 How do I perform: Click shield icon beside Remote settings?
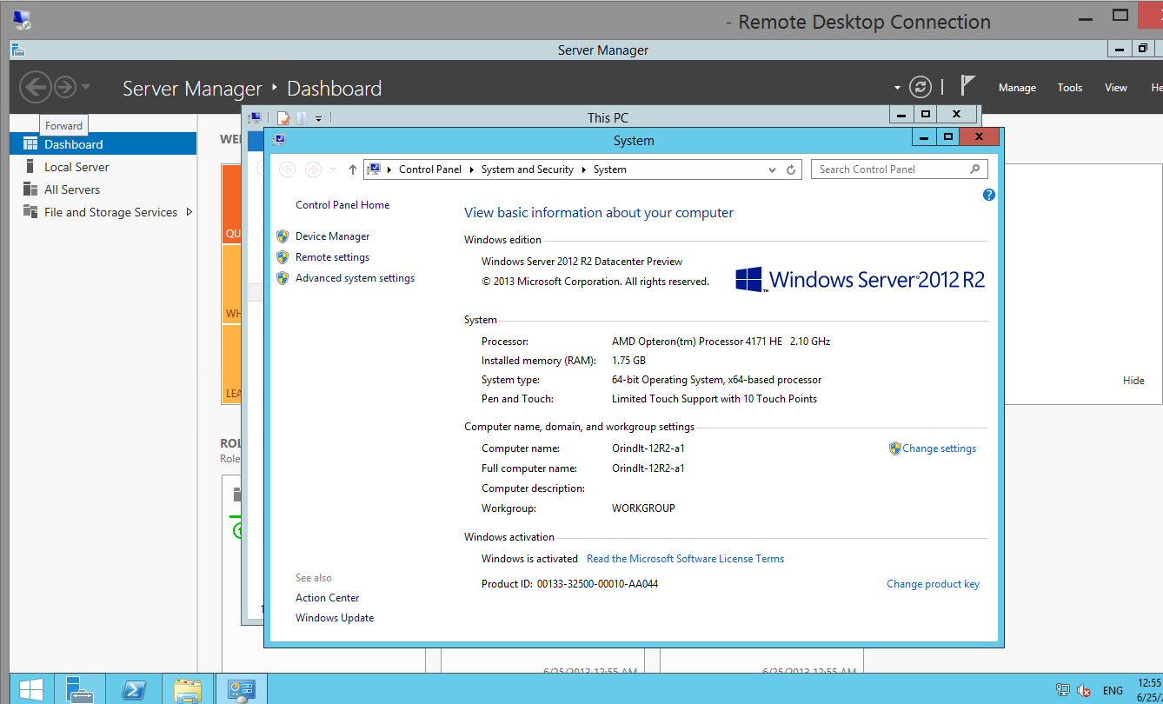(x=282, y=257)
